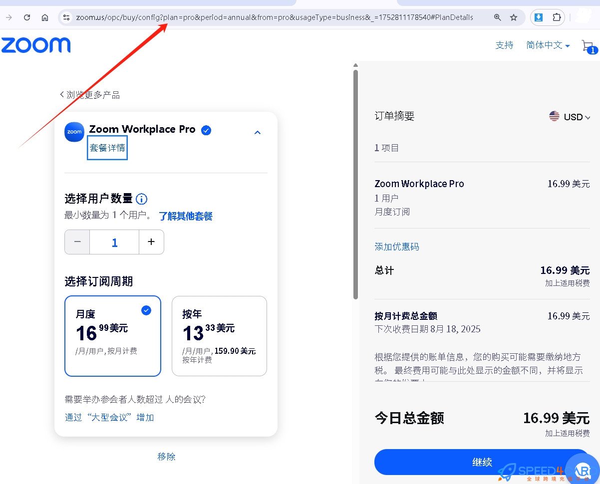Select the 按年 annual billing option

tap(219, 336)
